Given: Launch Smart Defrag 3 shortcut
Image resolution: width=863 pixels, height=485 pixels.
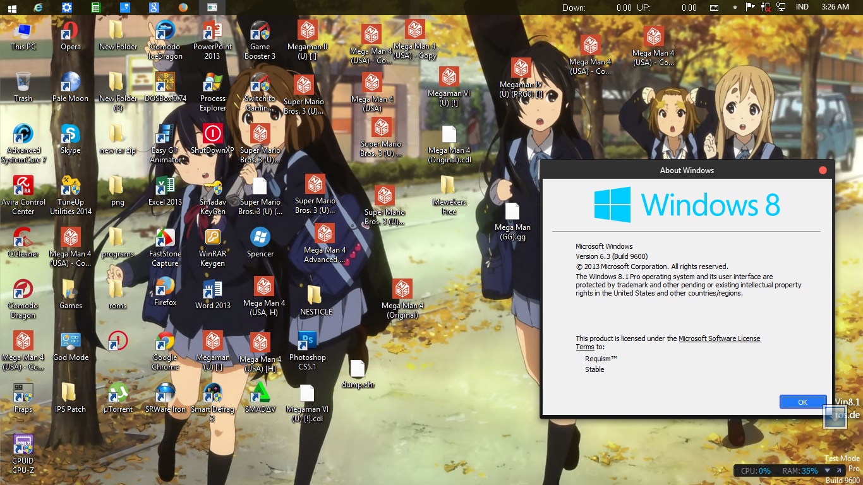Looking at the screenshot, I should point(213,402).
